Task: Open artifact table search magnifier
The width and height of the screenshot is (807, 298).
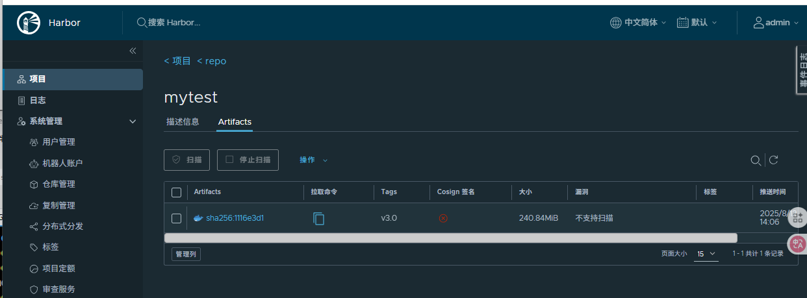Action: [756, 160]
